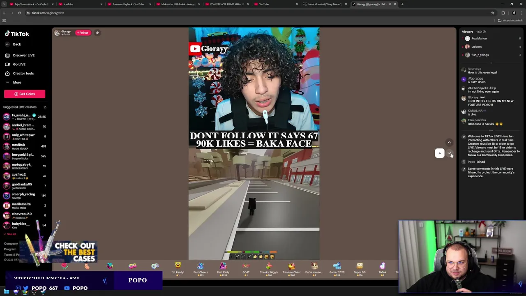Viewport: 526px width, 296px height.
Task: Open viewer fish_n_things in ranking
Action: [x=491, y=55]
